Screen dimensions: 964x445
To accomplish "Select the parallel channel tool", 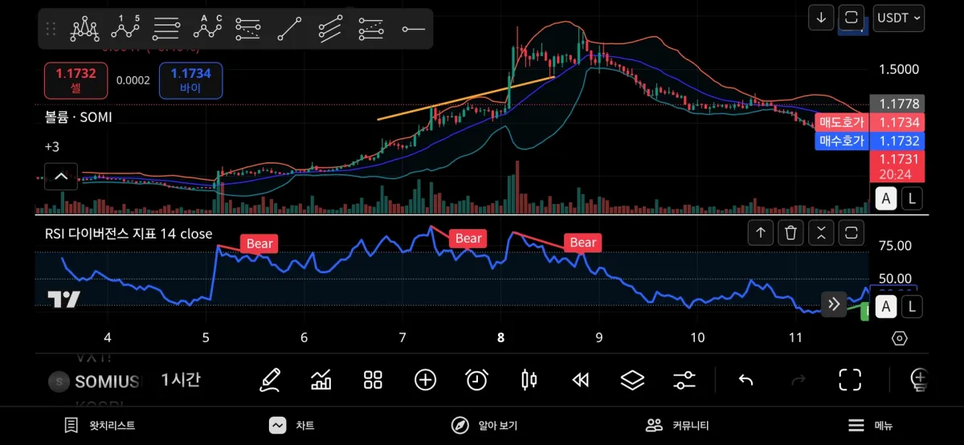I will coord(330,30).
